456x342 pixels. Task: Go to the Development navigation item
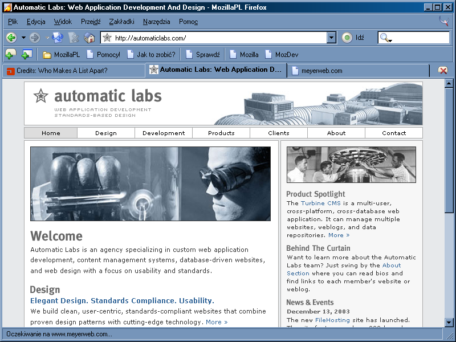pyautogui.click(x=164, y=133)
